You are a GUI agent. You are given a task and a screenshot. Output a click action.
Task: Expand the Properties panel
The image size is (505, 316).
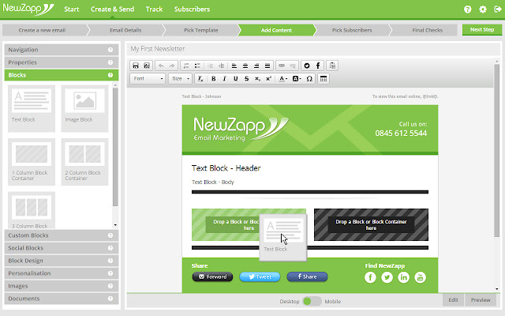(x=62, y=62)
